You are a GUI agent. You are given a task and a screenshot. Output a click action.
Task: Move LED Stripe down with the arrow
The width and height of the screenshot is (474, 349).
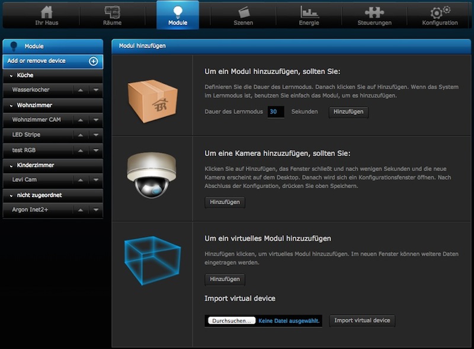[x=96, y=135]
